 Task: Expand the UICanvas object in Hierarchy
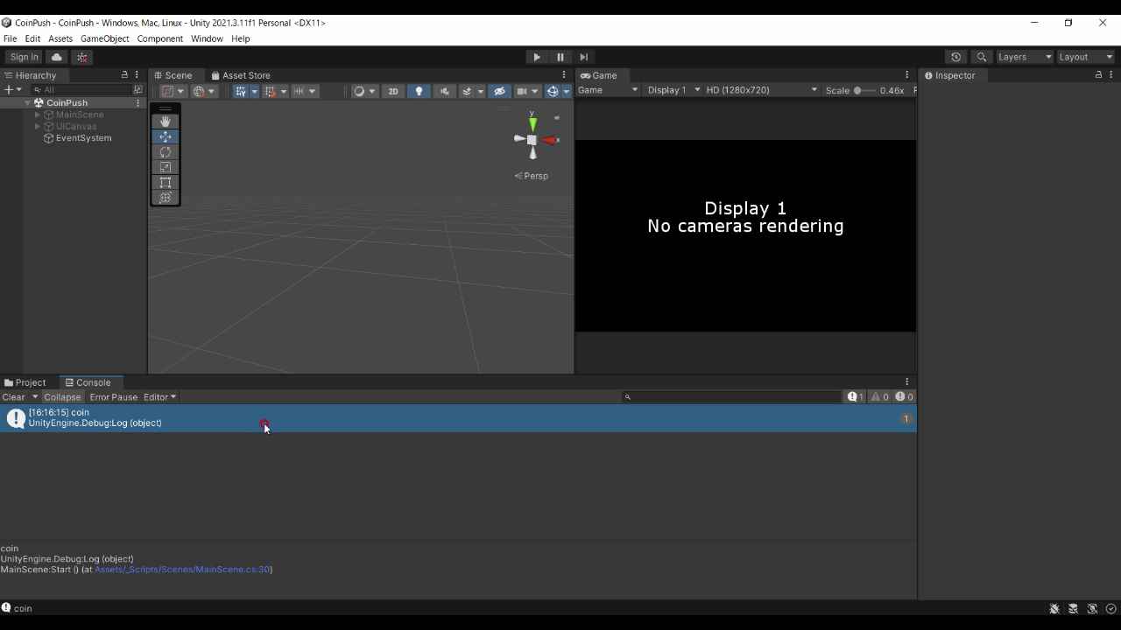[x=38, y=126]
